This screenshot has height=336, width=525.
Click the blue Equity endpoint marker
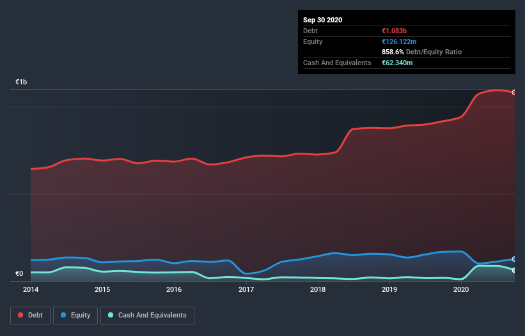[514, 259]
